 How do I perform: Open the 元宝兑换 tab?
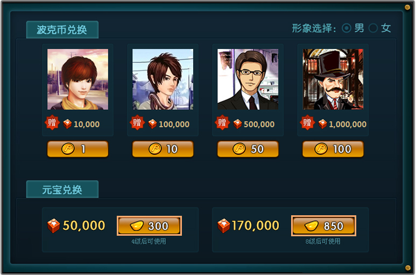coord(62,189)
